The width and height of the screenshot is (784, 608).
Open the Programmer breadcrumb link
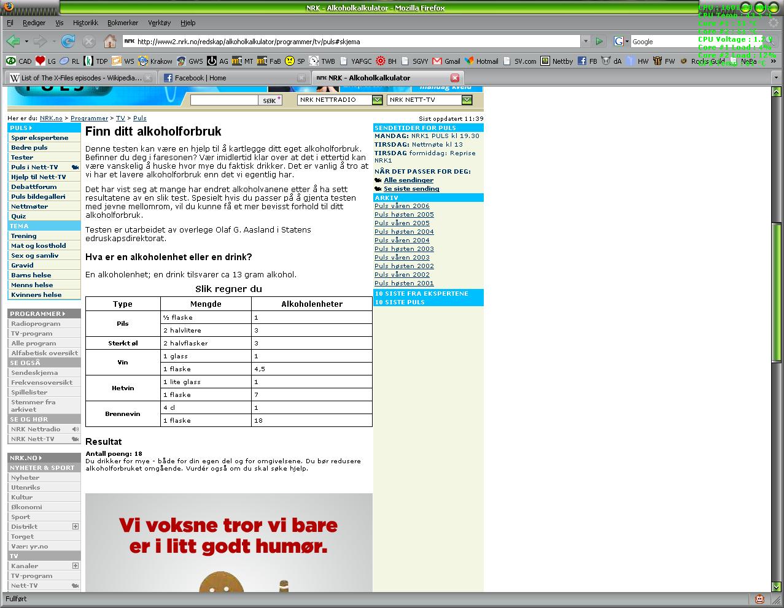pyautogui.click(x=89, y=118)
